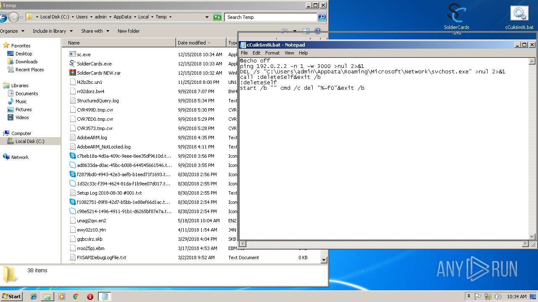Viewport: 538px width, 302px height.
Task: Open Google Chrome from the taskbar
Action: click(76, 297)
